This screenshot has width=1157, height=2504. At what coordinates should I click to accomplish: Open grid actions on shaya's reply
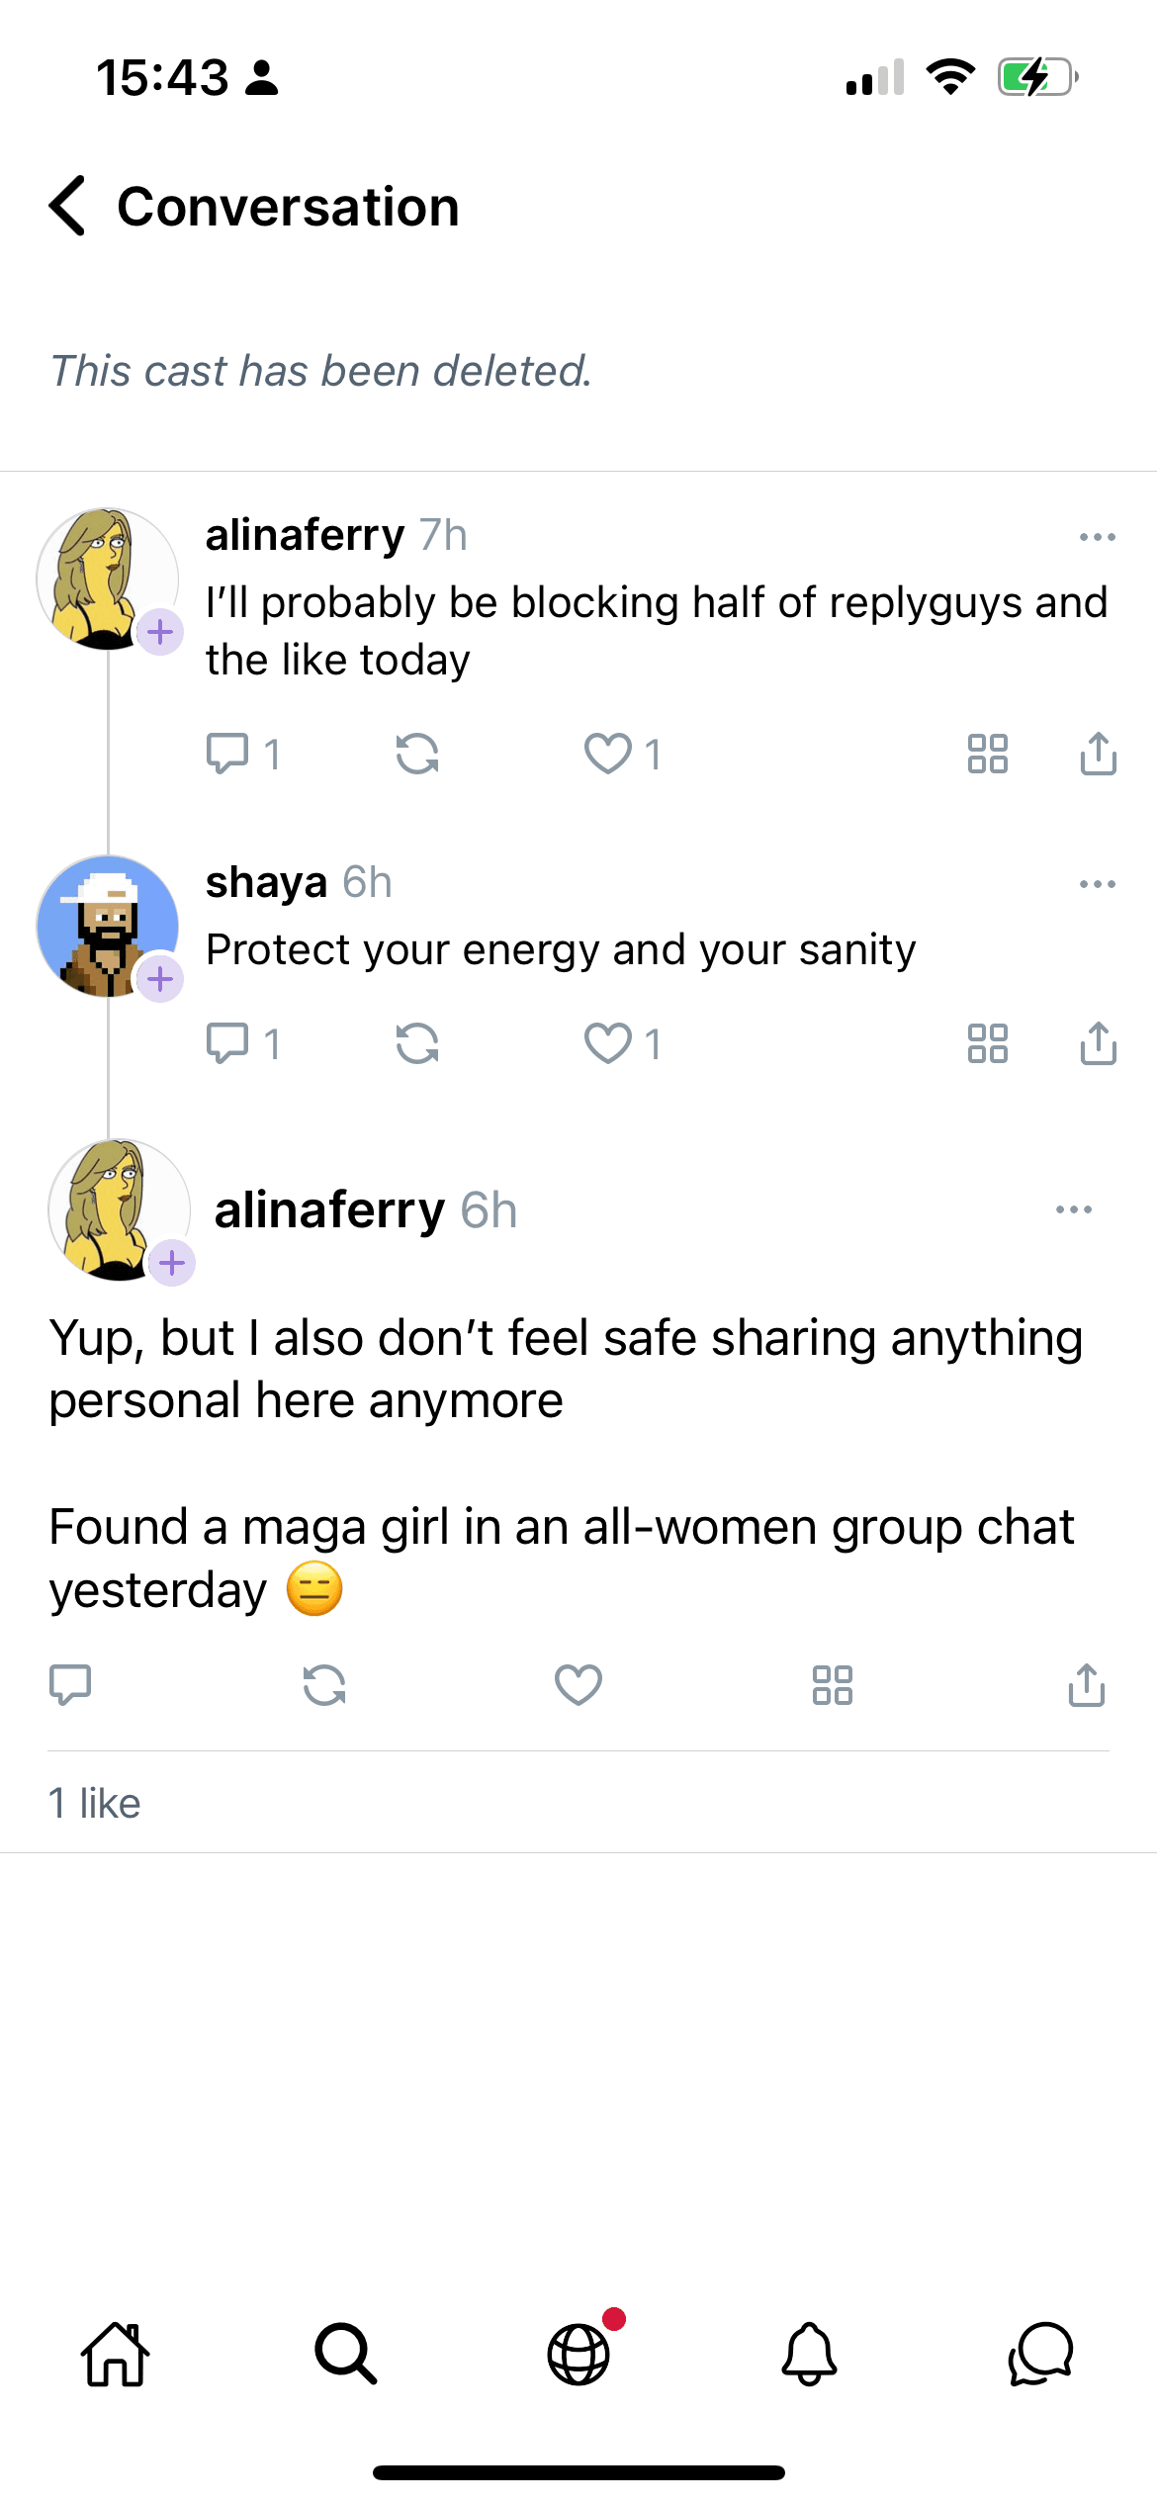987,1043
